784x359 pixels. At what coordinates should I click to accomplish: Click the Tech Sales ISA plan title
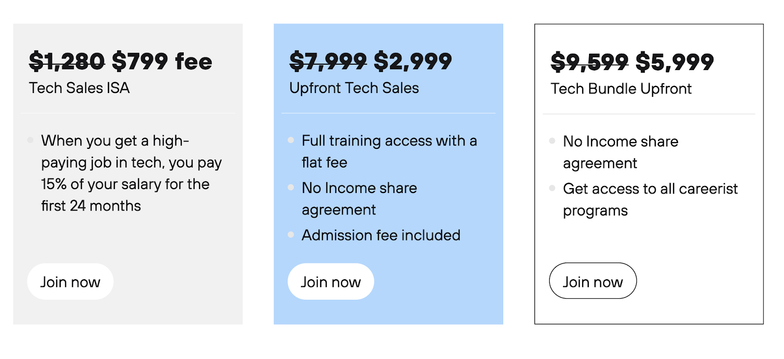(79, 88)
